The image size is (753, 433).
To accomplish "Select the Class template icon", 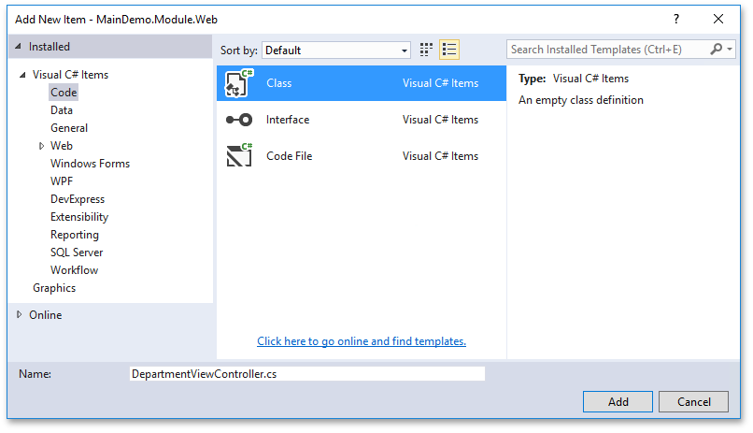I will click(239, 83).
